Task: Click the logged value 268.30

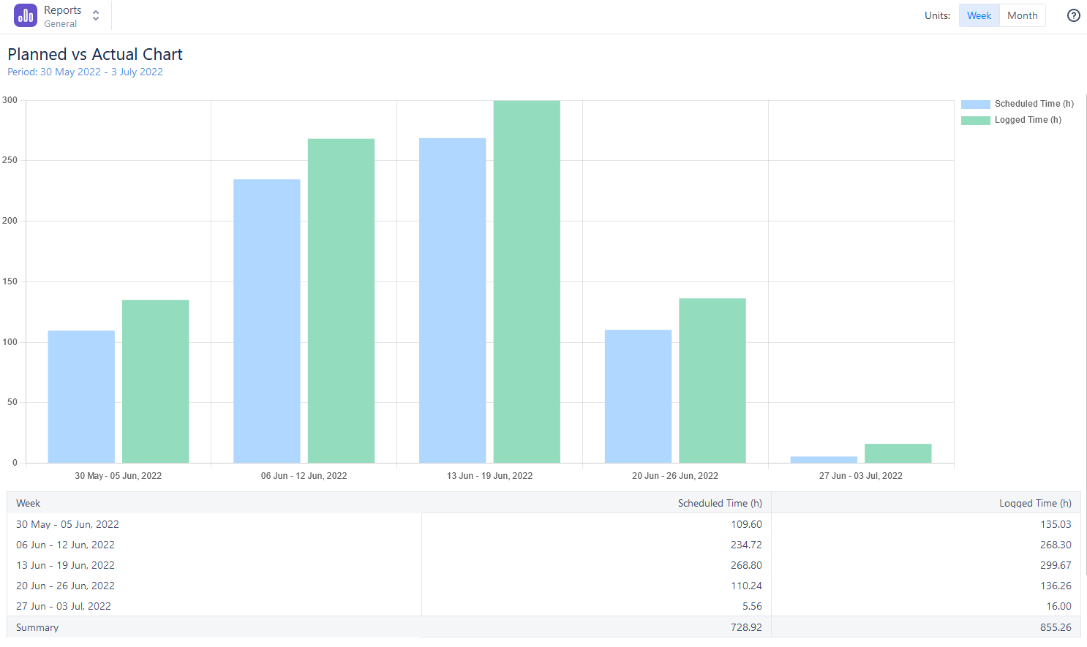Action: coord(1056,545)
